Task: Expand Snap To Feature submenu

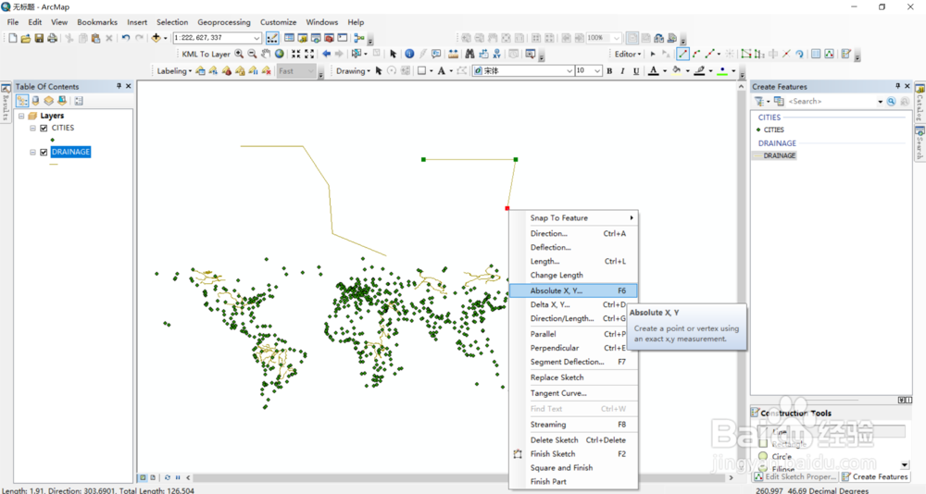Action: [573, 217]
